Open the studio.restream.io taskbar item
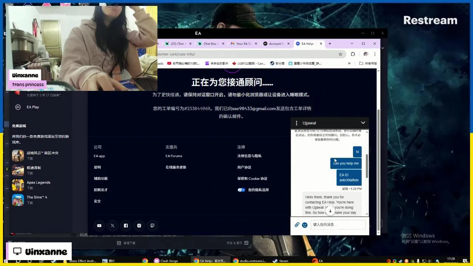The height and width of the screenshot is (266, 473). click(249, 261)
